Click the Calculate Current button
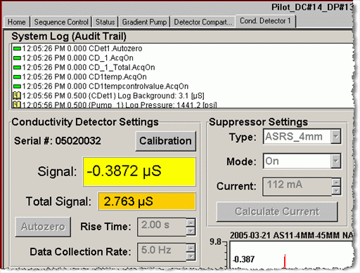This screenshot has height=273, width=360. pos(277,211)
